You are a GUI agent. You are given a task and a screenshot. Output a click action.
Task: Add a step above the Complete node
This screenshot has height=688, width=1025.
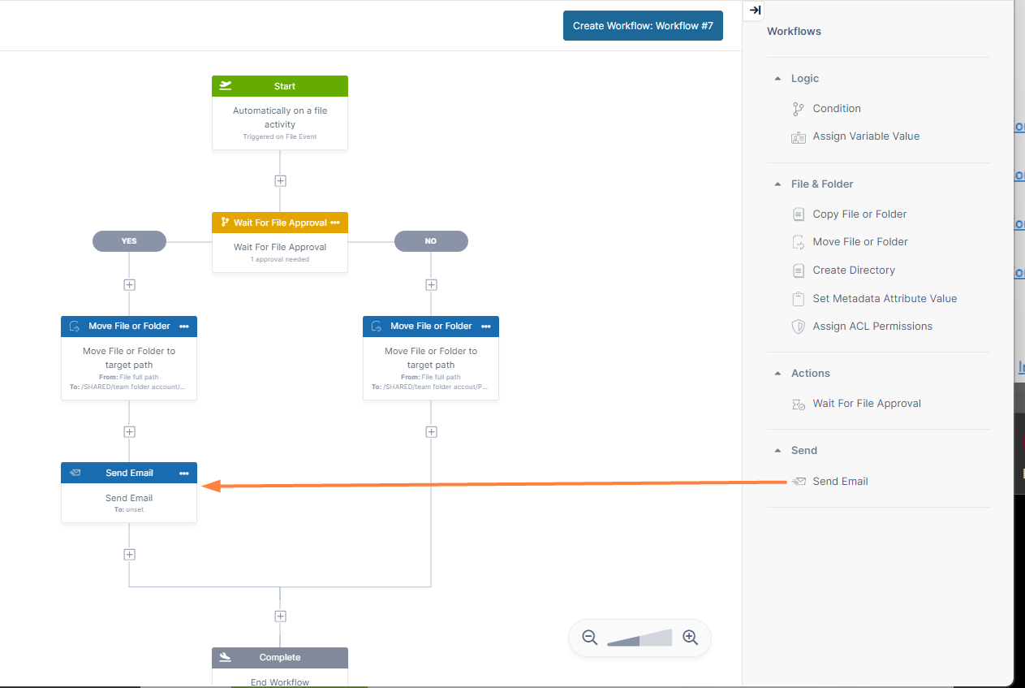[280, 616]
